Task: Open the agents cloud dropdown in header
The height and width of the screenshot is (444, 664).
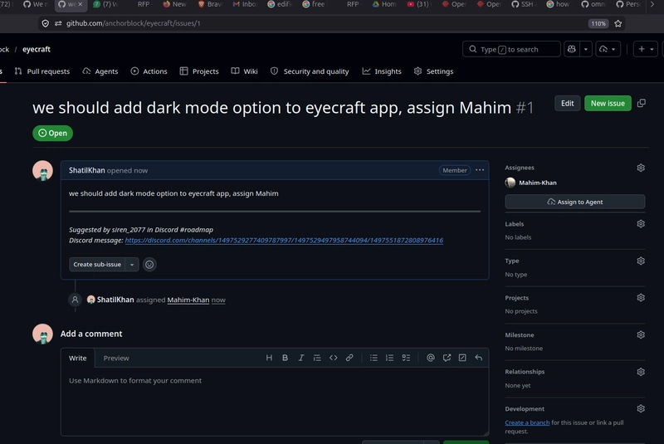Action: [x=608, y=49]
